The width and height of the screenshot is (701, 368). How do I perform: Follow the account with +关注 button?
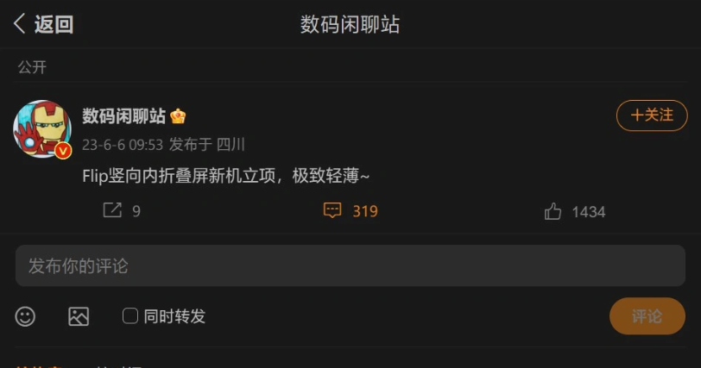click(652, 115)
